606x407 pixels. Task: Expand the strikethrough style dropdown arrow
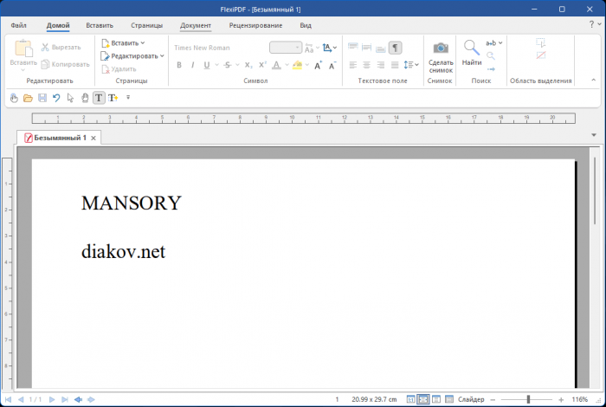coord(237,65)
